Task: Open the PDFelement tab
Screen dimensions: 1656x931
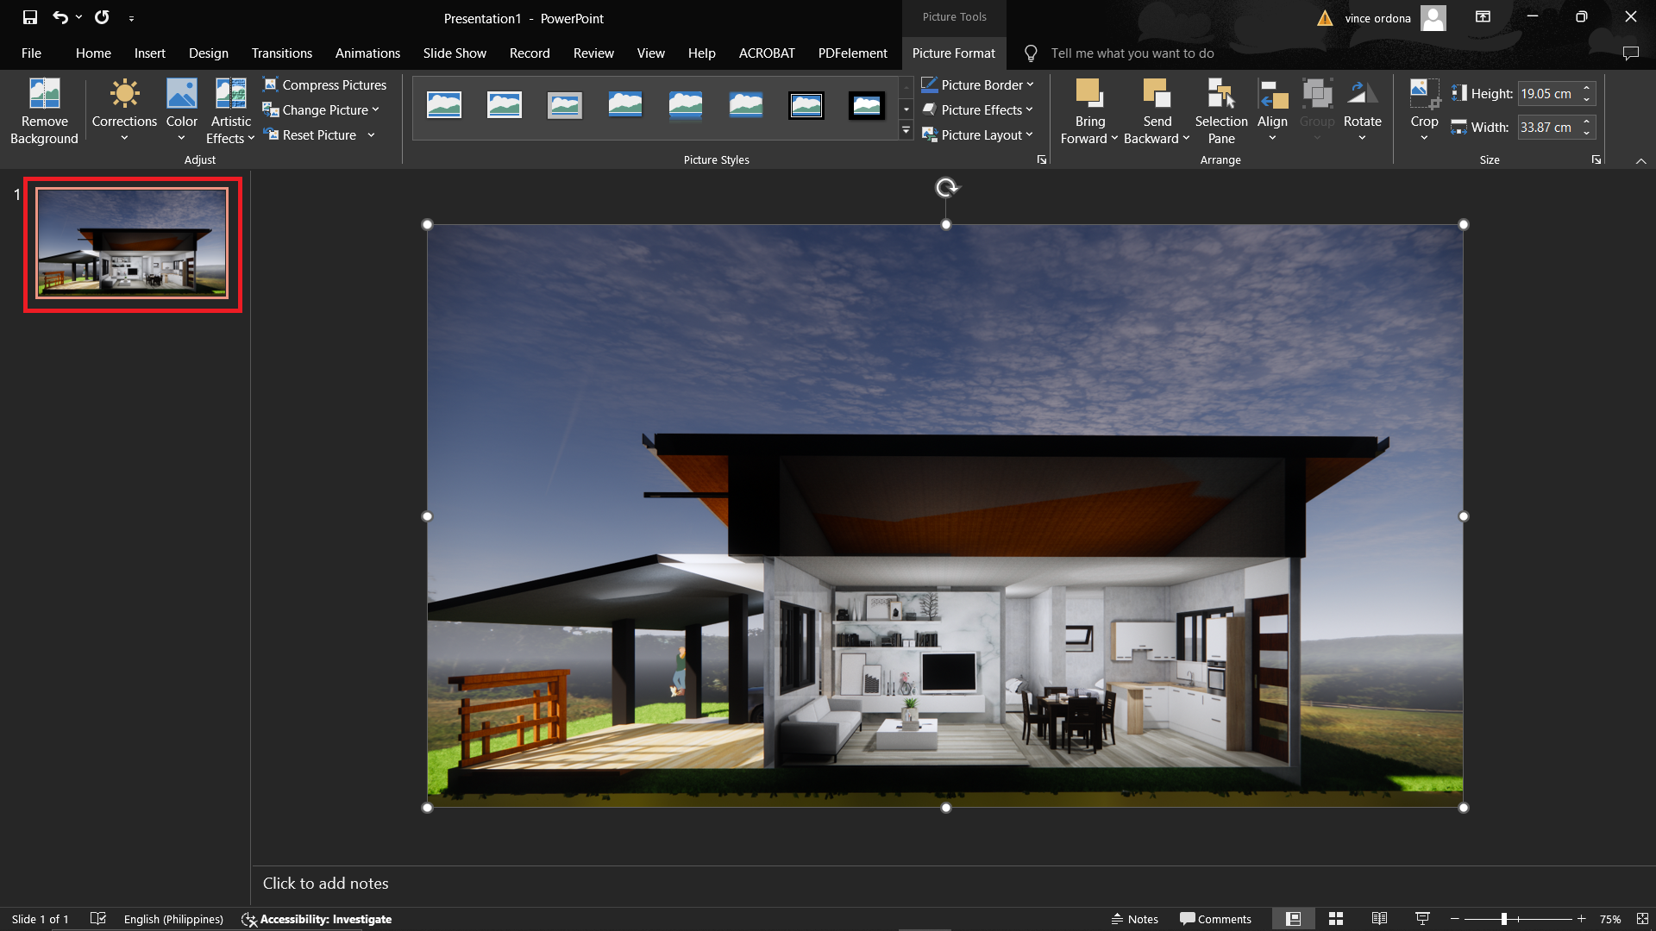Action: 852,53
